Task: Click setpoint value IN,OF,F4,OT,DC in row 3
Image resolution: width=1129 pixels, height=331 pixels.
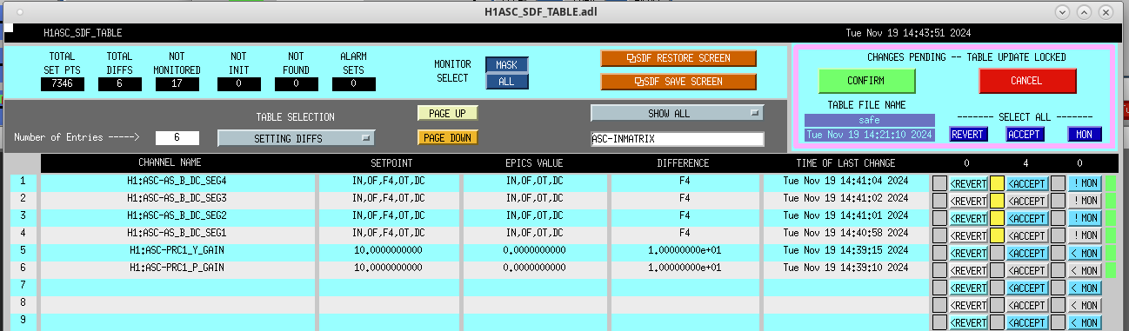Action: coord(389,215)
